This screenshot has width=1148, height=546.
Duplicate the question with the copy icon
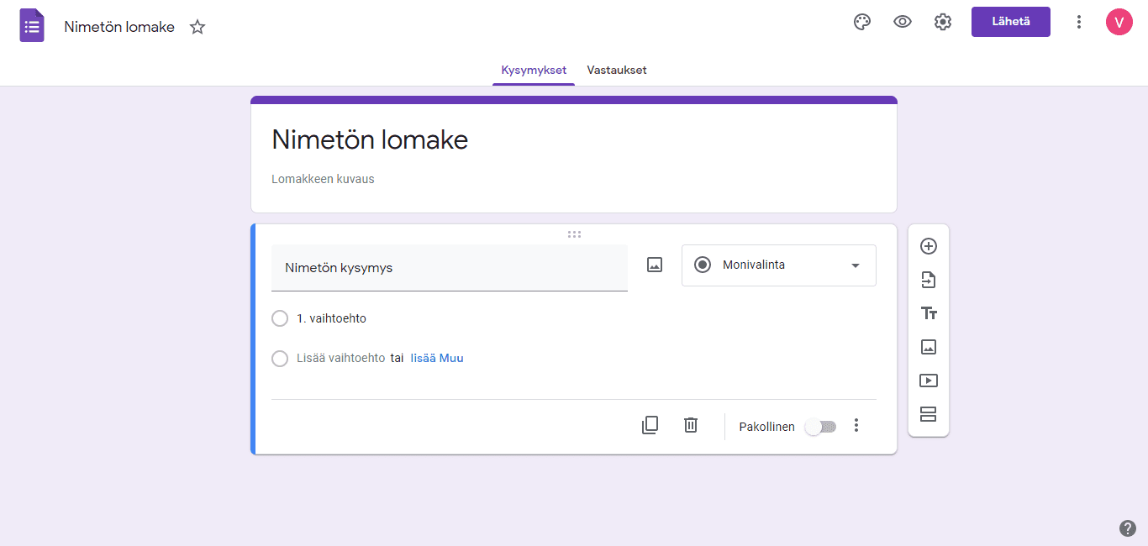point(650,425)
